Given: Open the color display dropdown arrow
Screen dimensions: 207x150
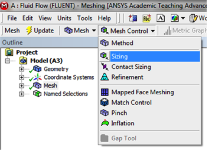Looking at the screenshot, I should tap(183, 18).
